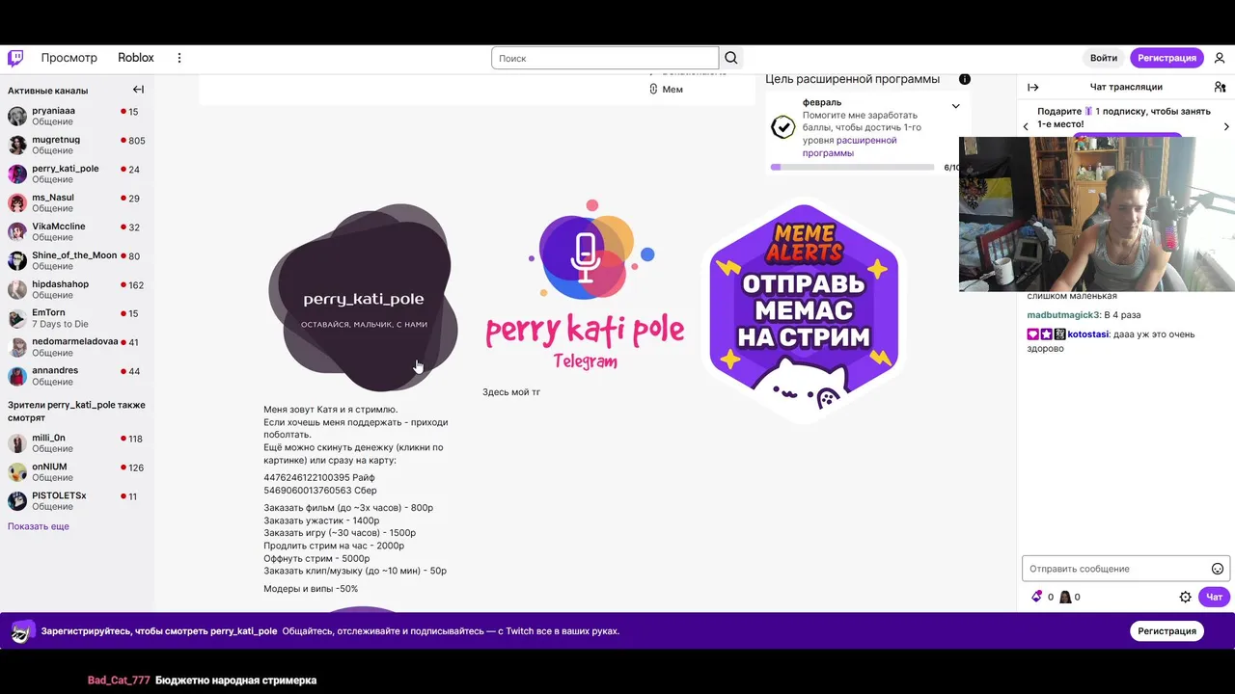Click the webcam overlay video
1235x694 pixels.
tap(1097, 214)
